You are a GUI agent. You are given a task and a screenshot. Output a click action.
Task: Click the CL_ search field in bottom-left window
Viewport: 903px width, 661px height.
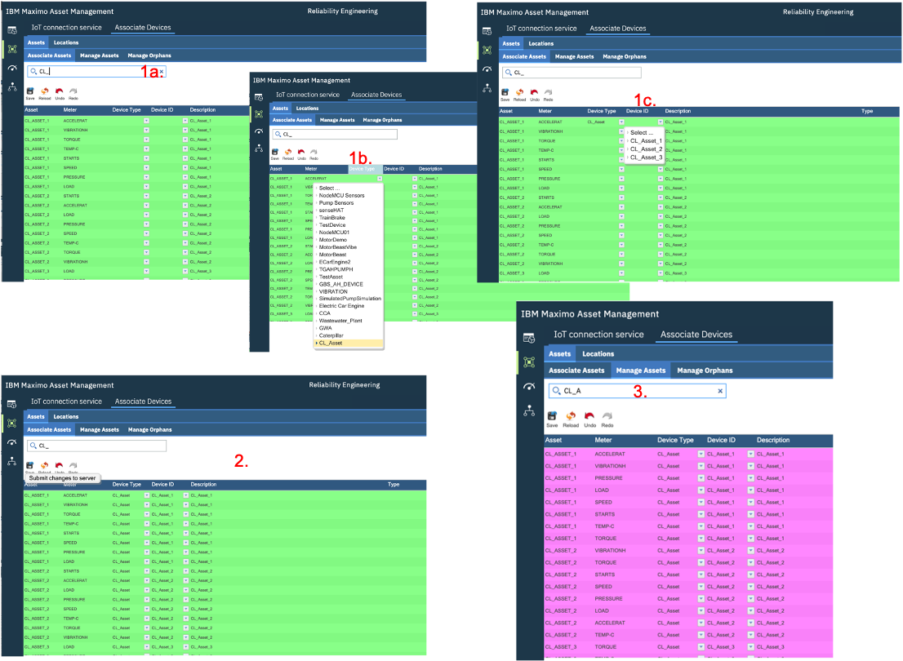(96, 446)
